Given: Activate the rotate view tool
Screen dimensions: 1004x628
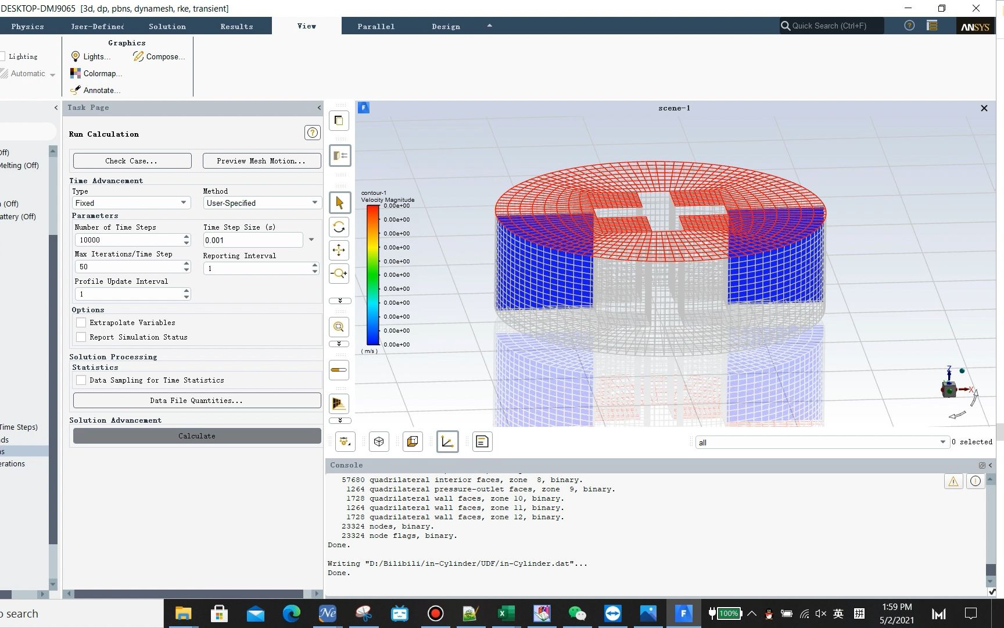Looking at the screenshot, I should tap(339, 227).
